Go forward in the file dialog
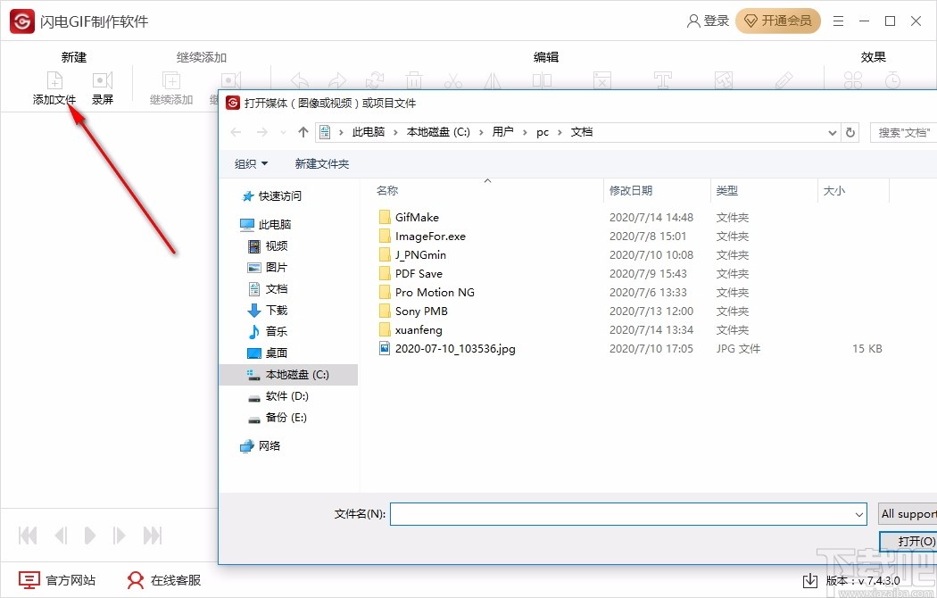The height and width of the screenshot is (598, 937). [261, 133]
